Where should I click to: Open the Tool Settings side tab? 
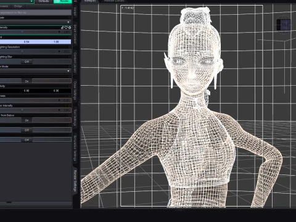coord(75,117)
